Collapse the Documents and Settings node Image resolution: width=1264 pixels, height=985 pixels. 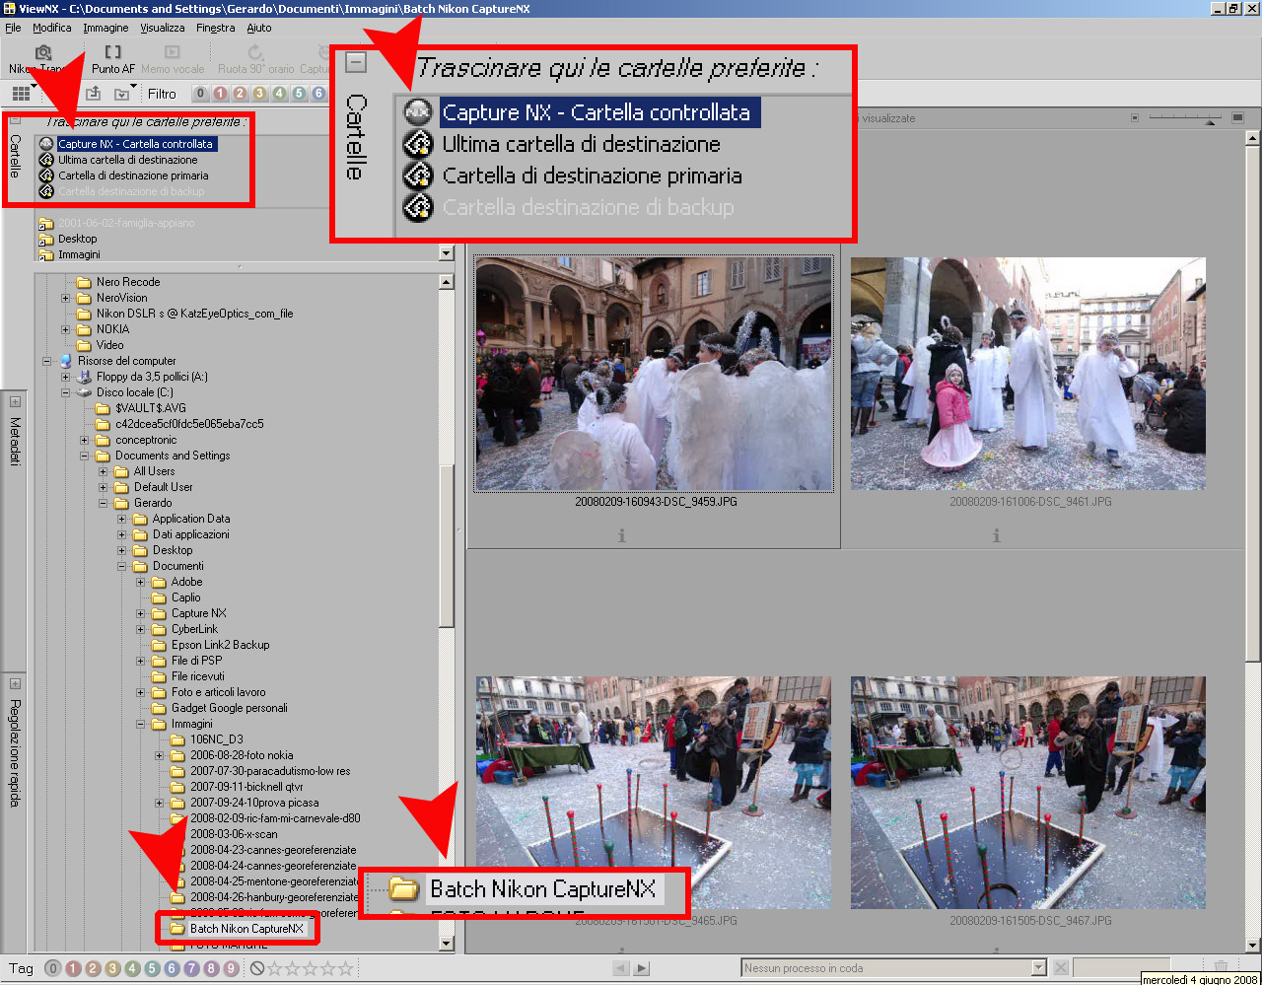pyautogui.click(x=85, y=456)
